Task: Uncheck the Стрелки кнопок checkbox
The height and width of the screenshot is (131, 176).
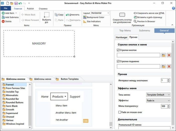Action: (118, 50)
